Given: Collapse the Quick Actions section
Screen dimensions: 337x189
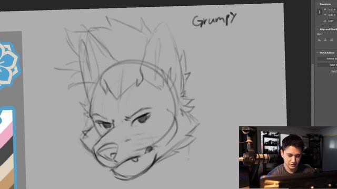Looking at the screenshot, I should click(x=318, y=52).
